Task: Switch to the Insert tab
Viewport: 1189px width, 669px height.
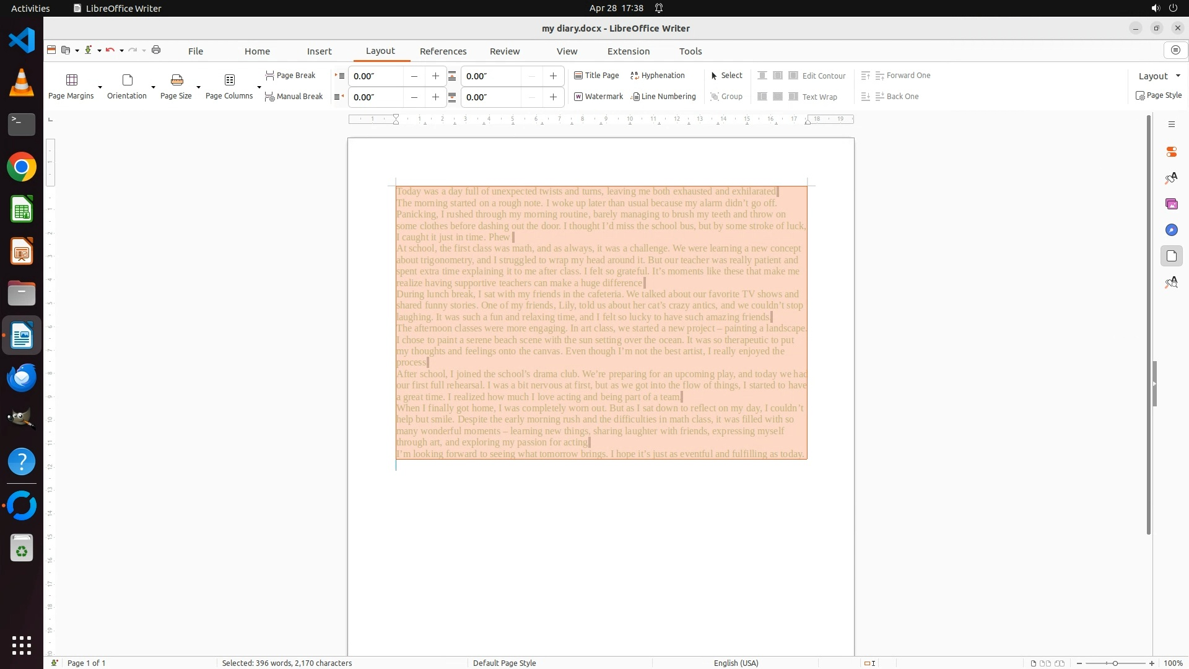Action: tap(319, 51)
